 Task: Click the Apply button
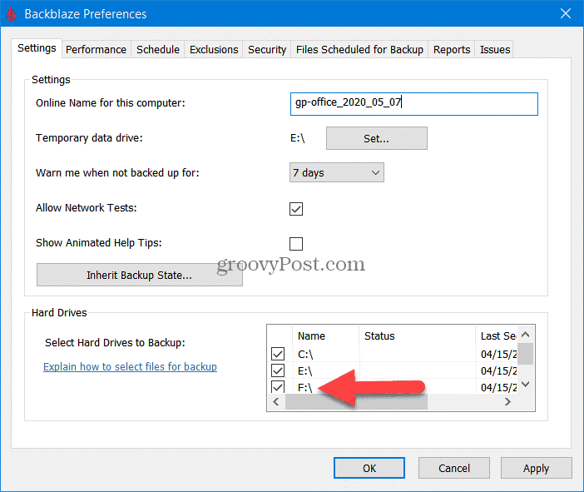[x=536, y=468]
